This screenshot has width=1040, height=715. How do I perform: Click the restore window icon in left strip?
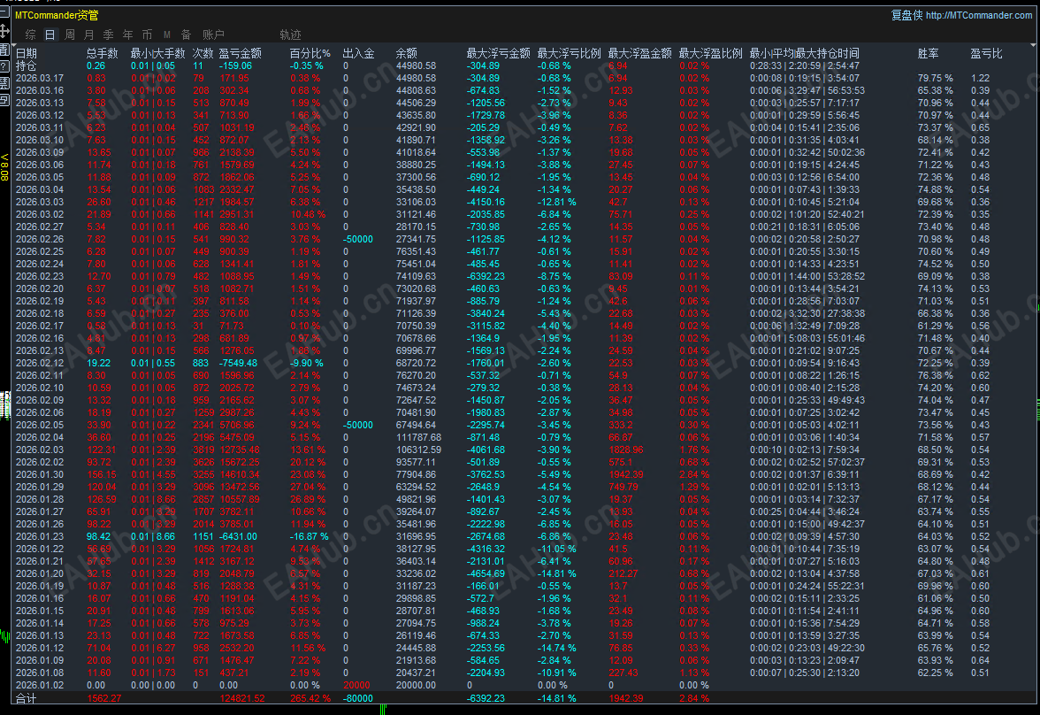pyautogui.click(x=4, y=100)
